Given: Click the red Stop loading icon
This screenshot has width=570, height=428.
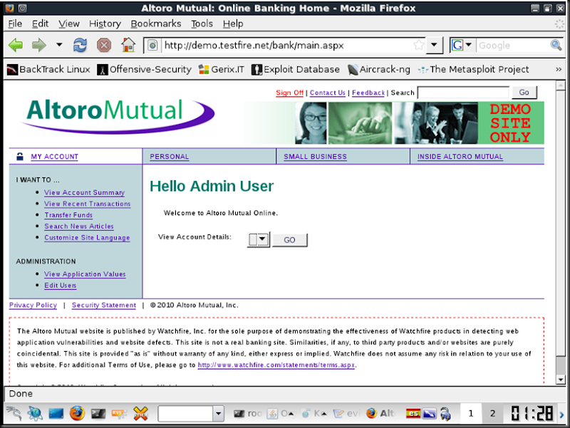Looking at the screenshot, I should [x=104, y=46].
